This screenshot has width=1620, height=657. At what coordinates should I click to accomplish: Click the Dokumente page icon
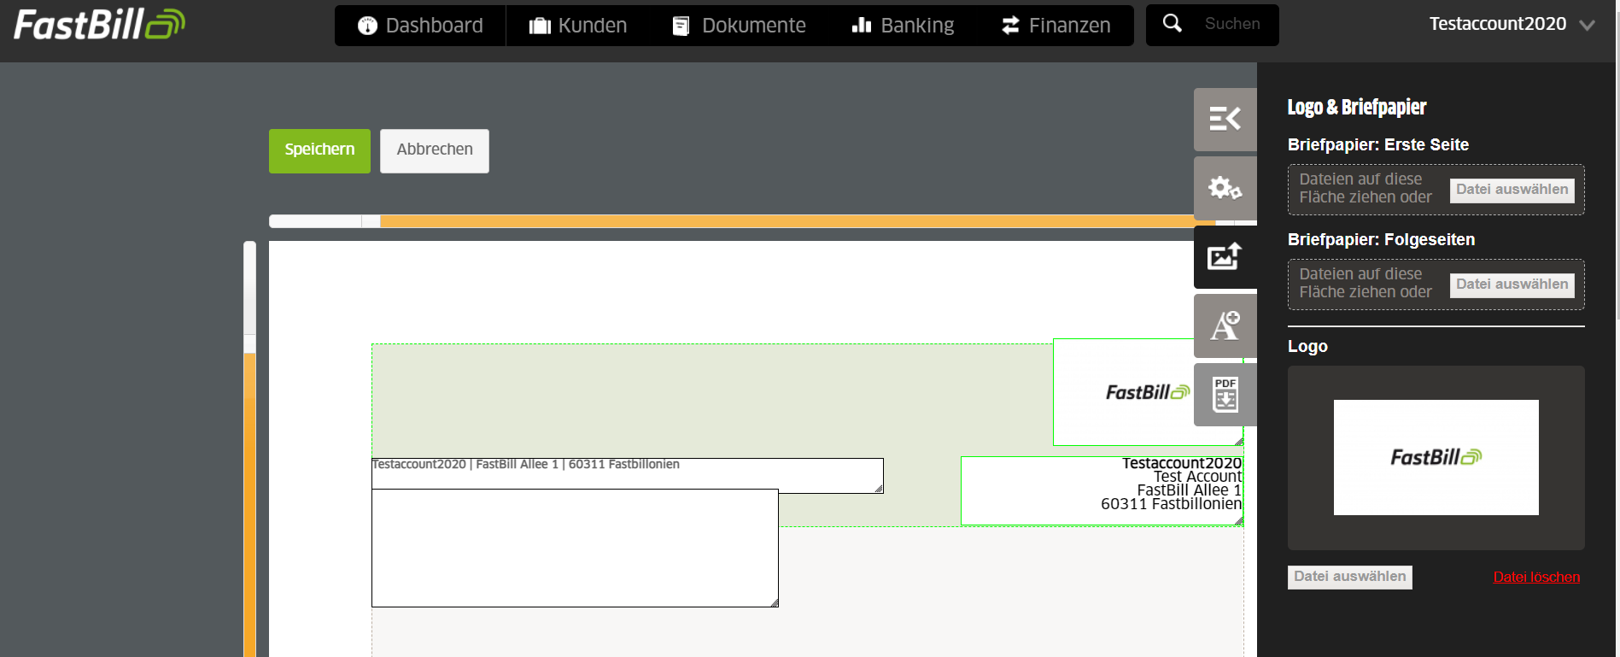(x=681, y=26)
